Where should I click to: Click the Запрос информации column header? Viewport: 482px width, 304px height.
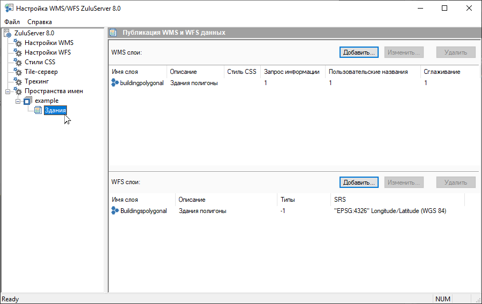[291, 72]
